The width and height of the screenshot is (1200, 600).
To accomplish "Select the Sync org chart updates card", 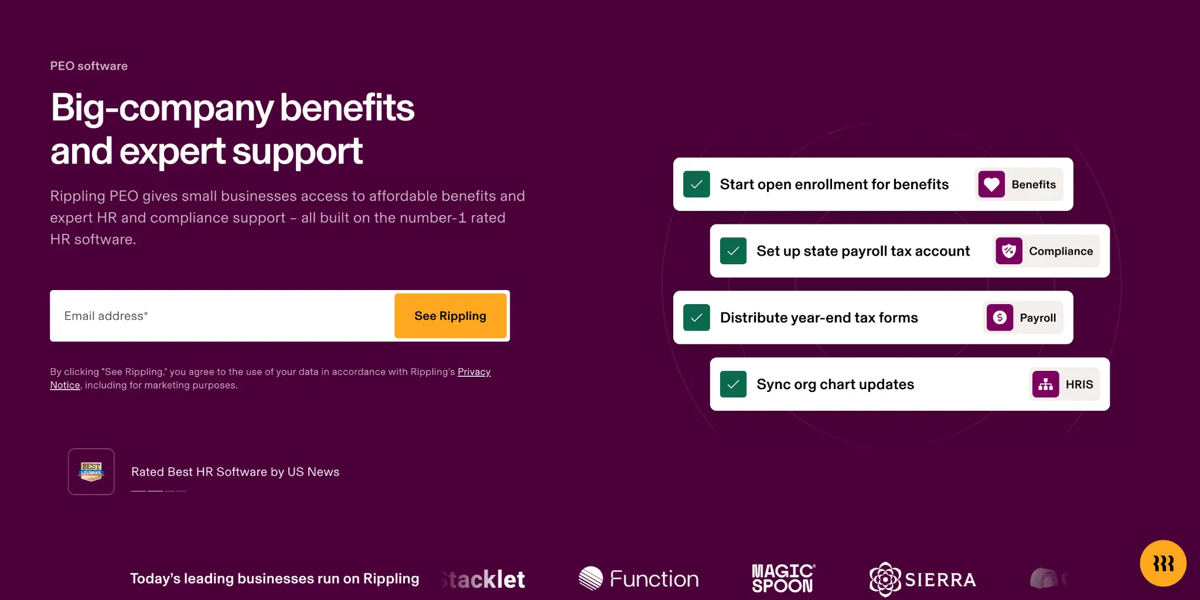I will click(x=910, y=384).
